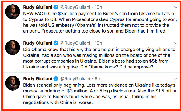Open Rudy Giuliani's name on the second tweet
The image size is (182, 111).
(x=38, y=43)
